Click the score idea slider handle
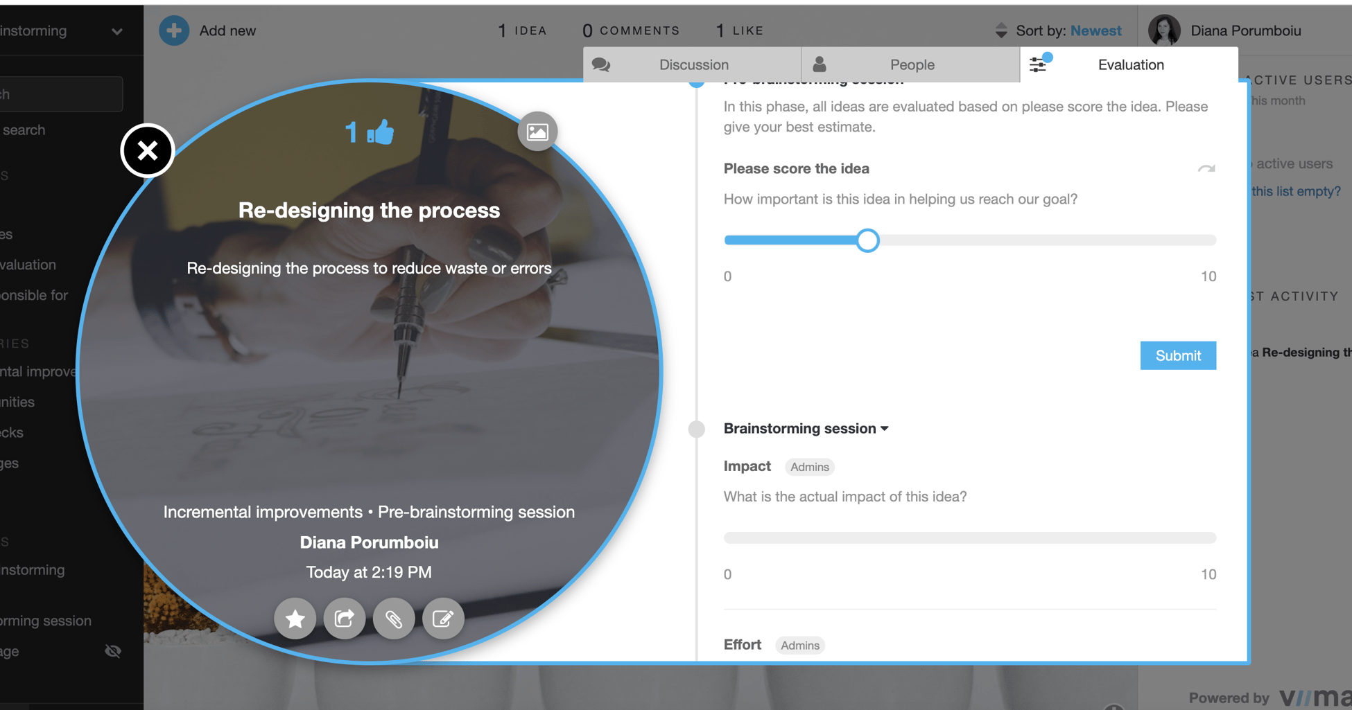Image resolution: width=1352 pixels, height=710 pixels. point(867,240)
